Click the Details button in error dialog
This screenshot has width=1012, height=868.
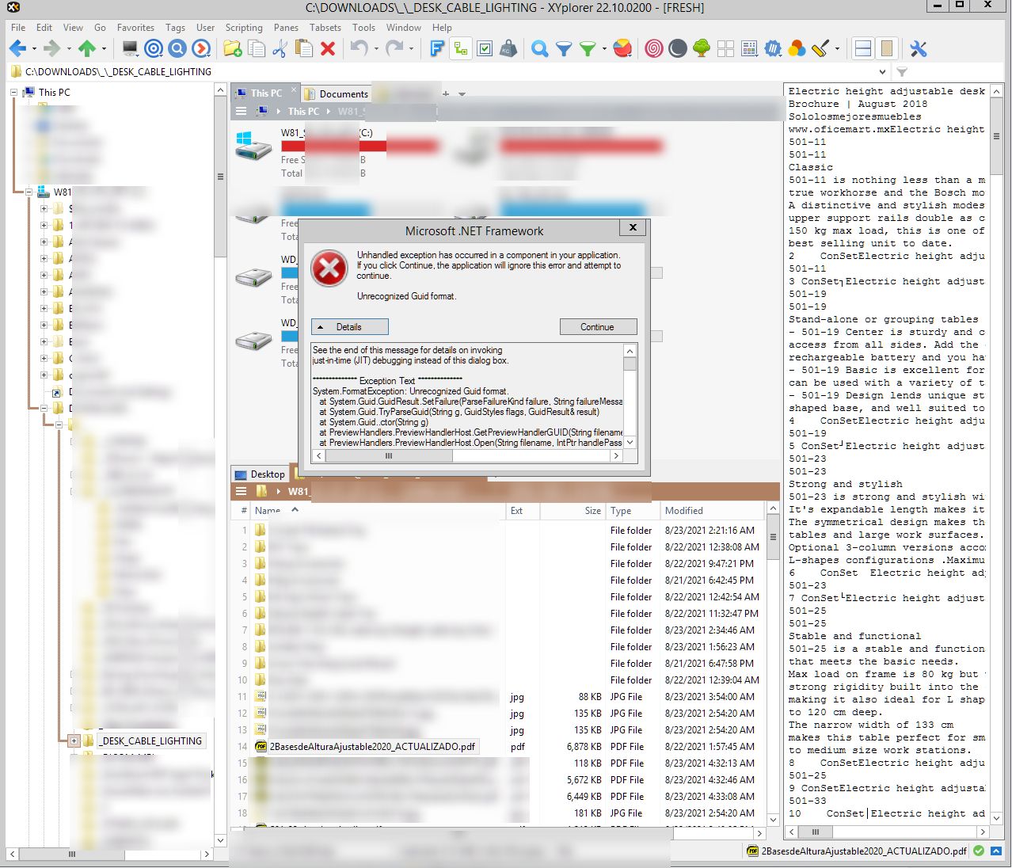tap(349, 326)
